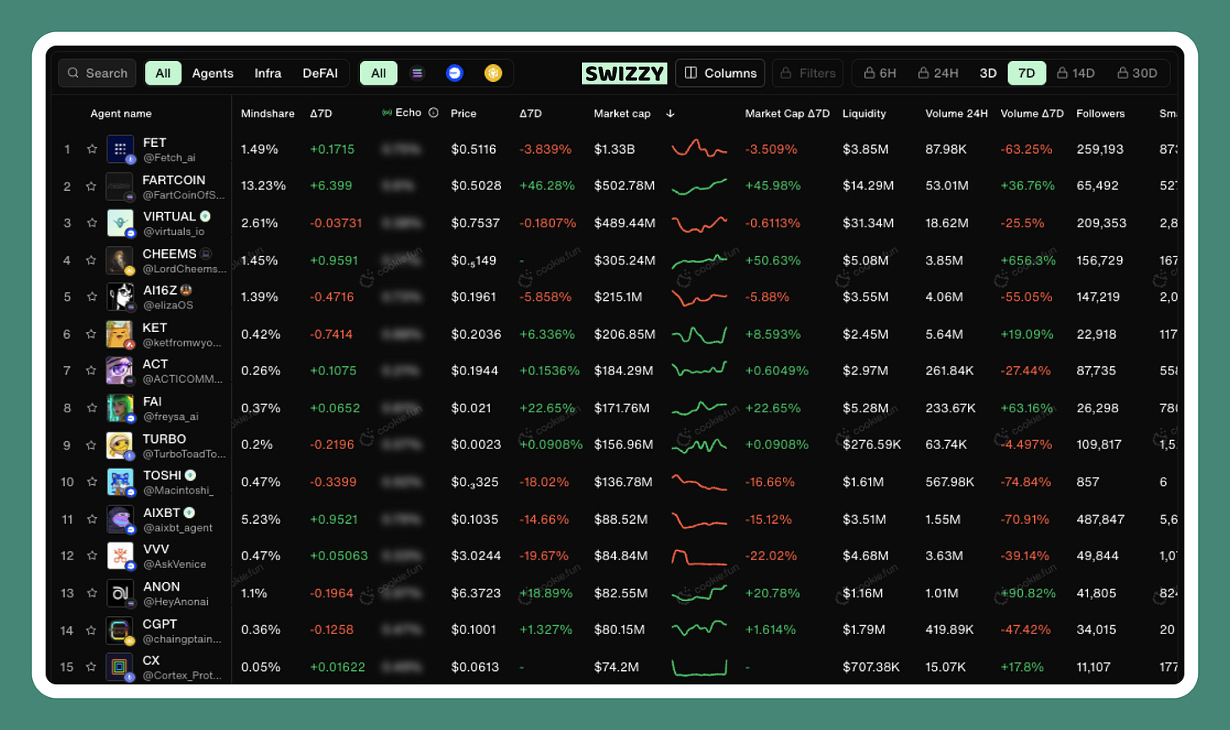This screenshot has width=1230, height=730.
Task: Open the FET agent avatar
Action: point(120,150)
